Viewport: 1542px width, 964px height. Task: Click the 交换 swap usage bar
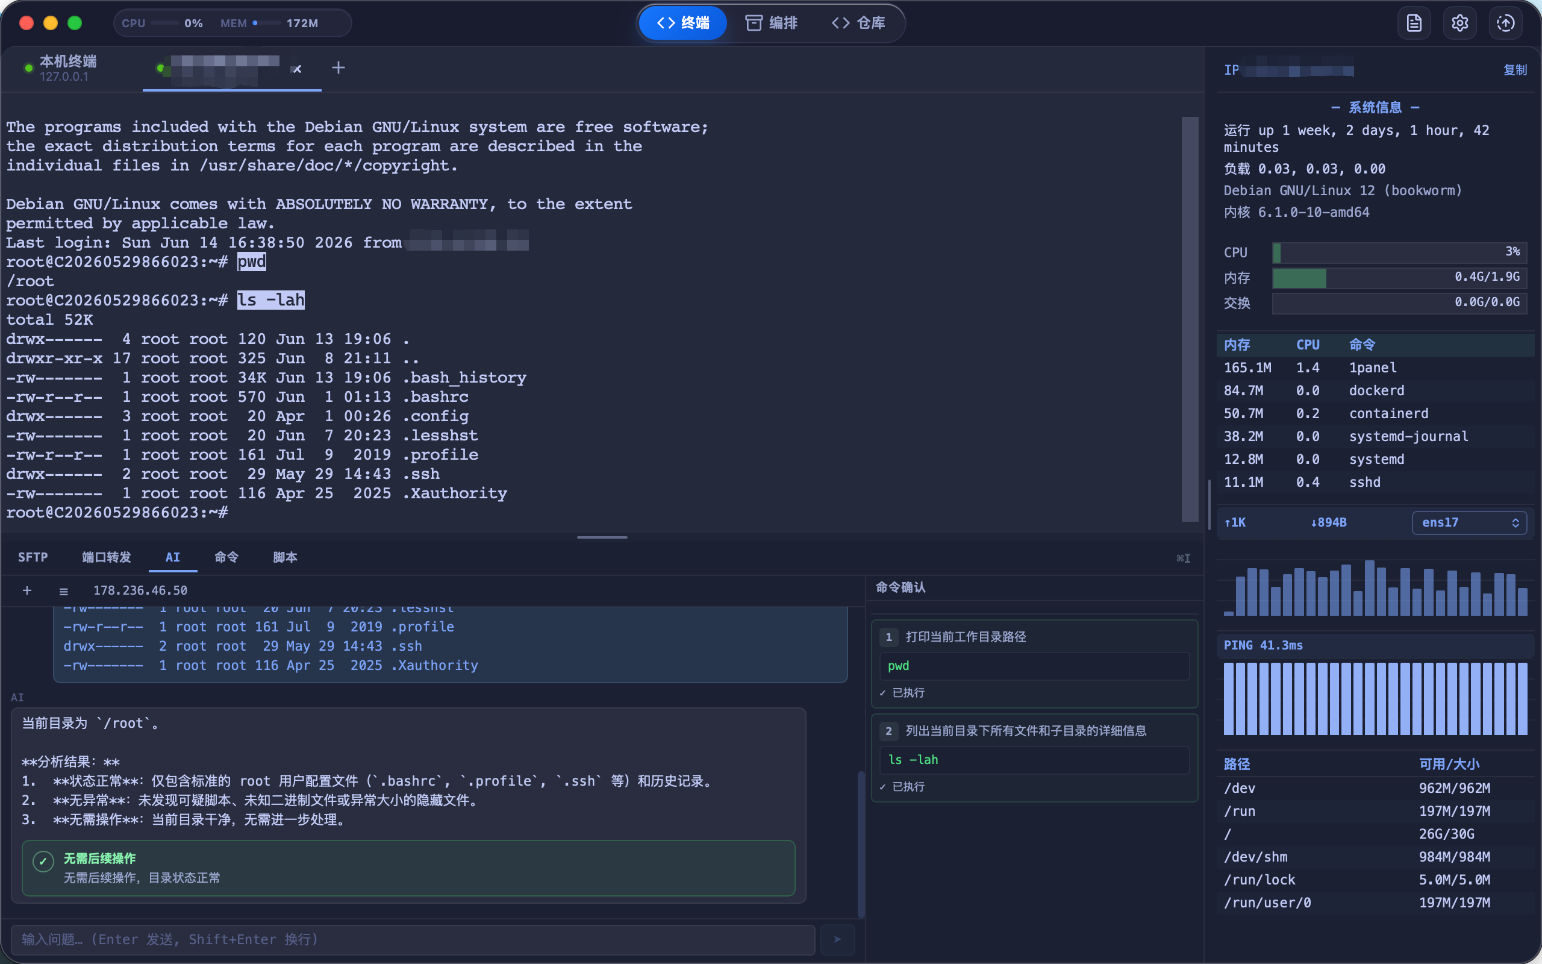[x=1399, y=304]
